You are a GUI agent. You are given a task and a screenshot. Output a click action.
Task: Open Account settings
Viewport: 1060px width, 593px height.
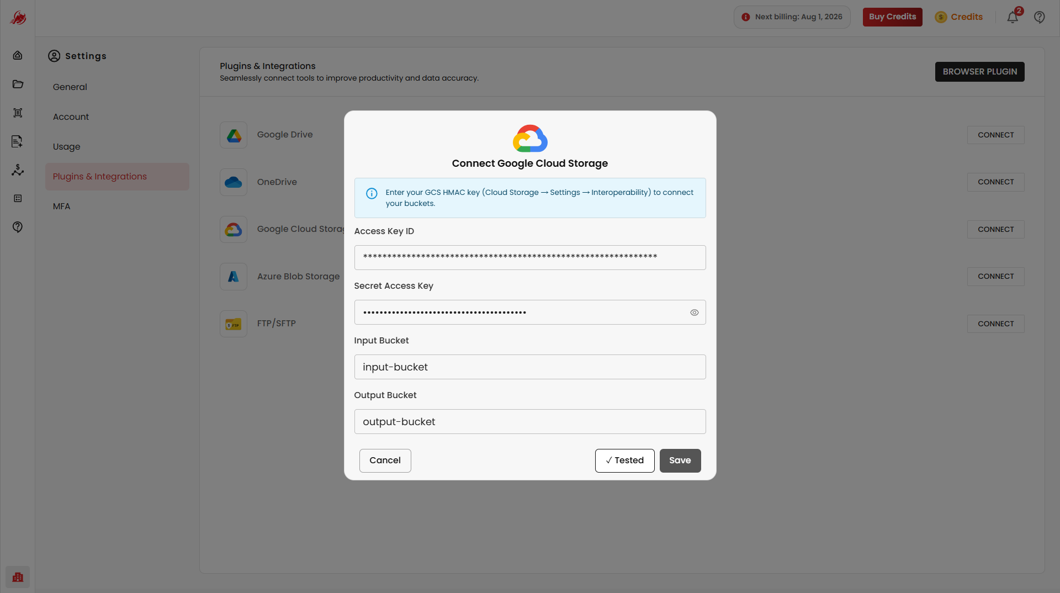click(71, 117)
